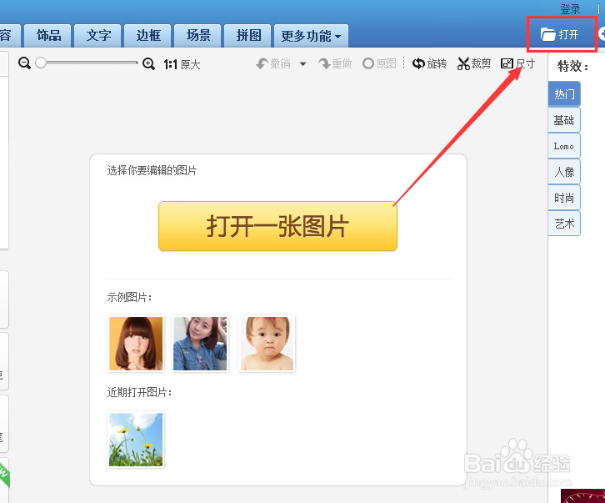
Task: Click the 登录 login link
Action: tap(570, 9)
